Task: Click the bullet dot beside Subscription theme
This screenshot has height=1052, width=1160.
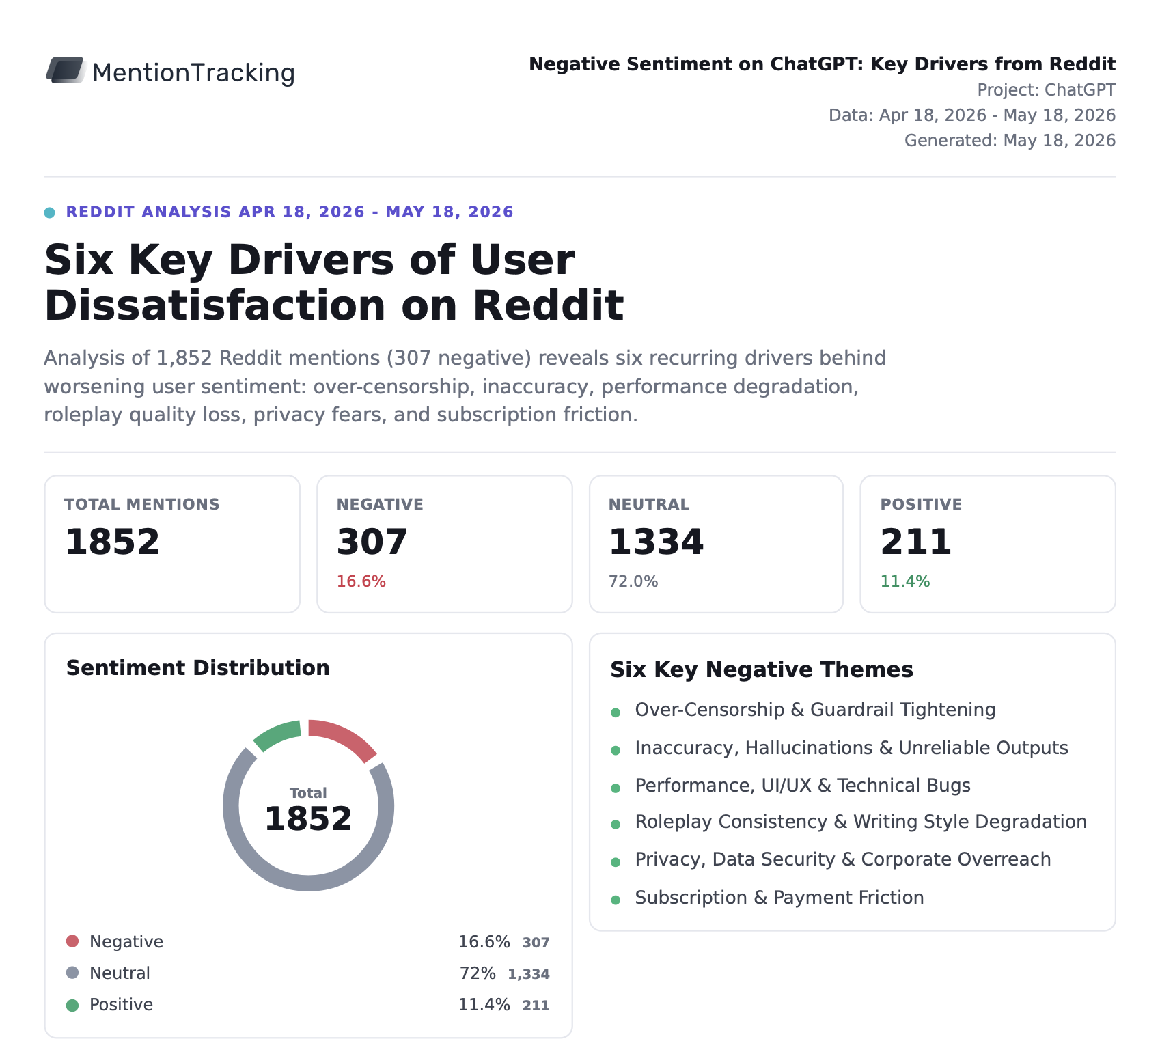Action: (x=616, y=900)
